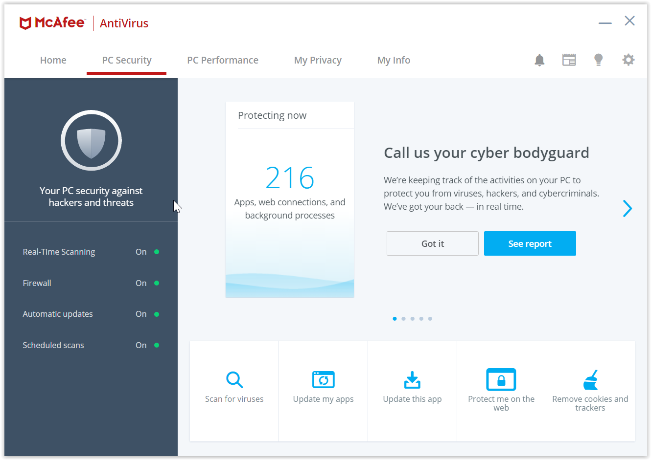The height and width of the screenshot is (460, 651).
Task: Open the My Privacy tab
Action: click(318, 60)
